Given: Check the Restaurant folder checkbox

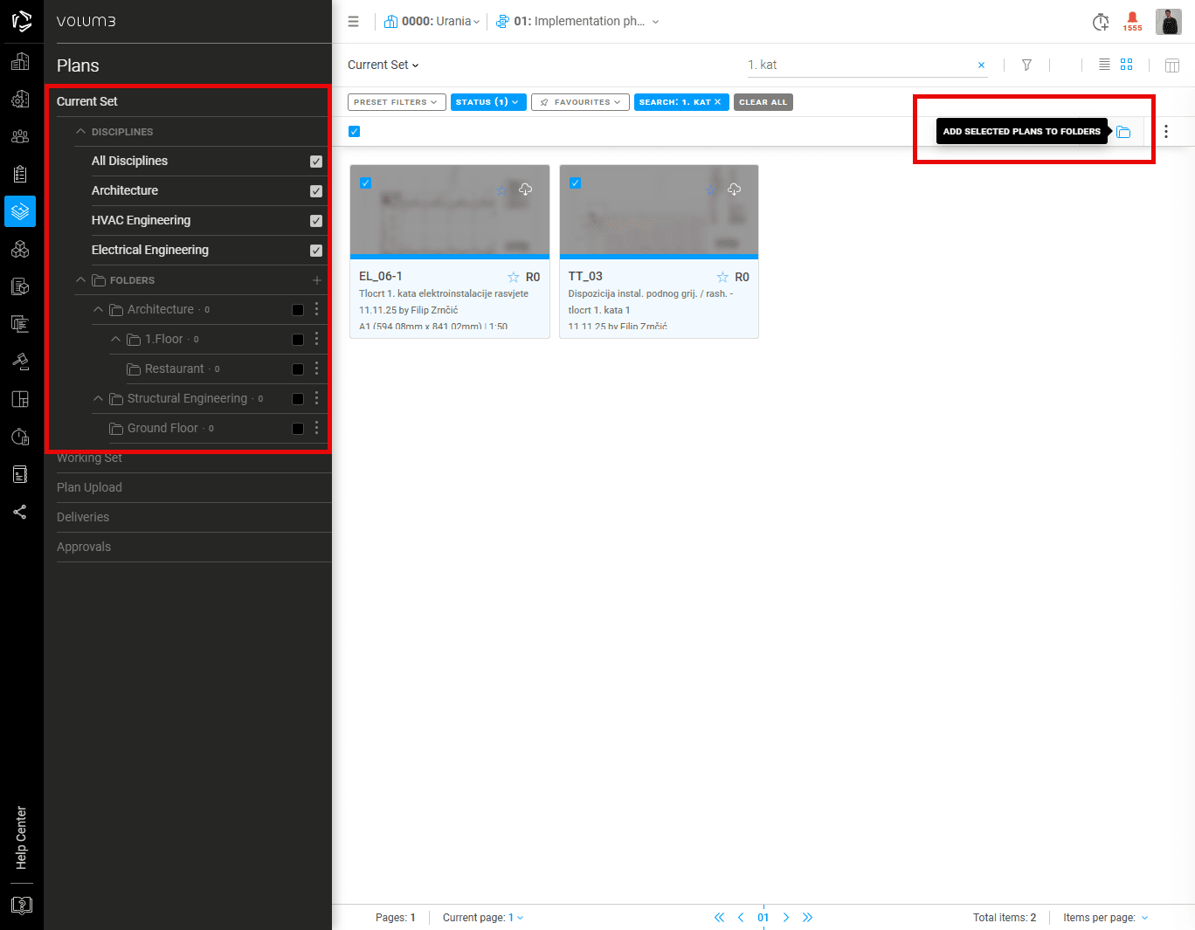Looking at the screenshot, I should coord(298,369).
